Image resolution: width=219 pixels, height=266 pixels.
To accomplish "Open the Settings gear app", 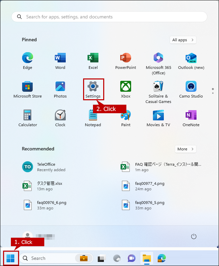I will coord(93,90).
